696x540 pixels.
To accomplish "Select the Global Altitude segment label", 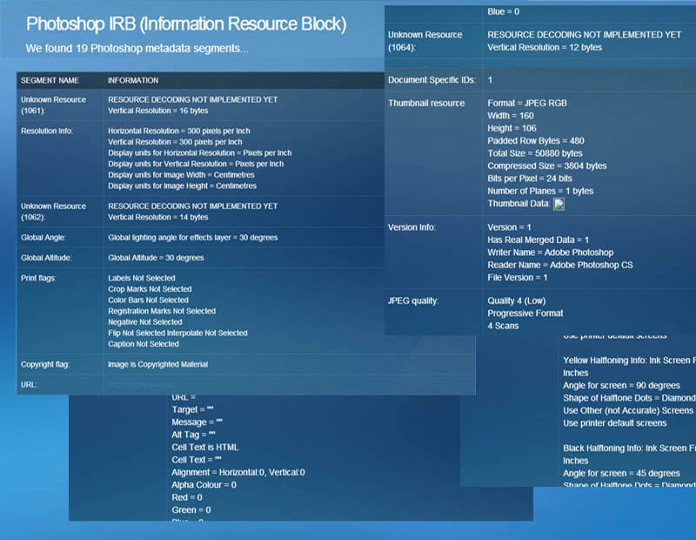I will (x=46, y=258).
